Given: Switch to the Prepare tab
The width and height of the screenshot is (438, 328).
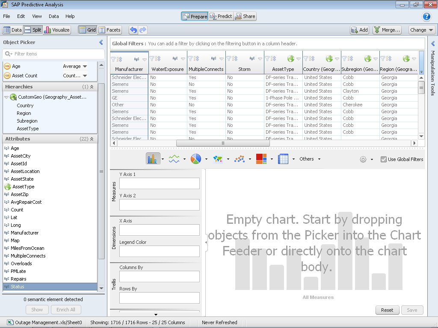Looking at the screenshot, I should (195, 17).
